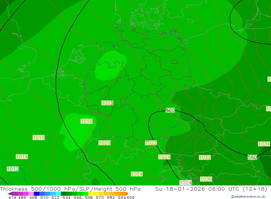This screenshot has height=199, width=271.
Task: Select the dark blue legend swatch
Action: (x=37, y=194)
